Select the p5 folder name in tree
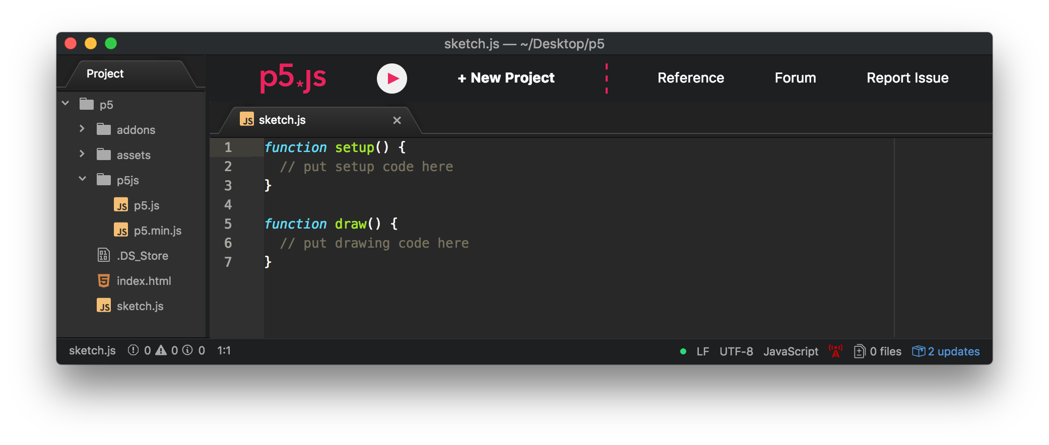This screenshot has width=1049, height=445. [x=106, y=105]
